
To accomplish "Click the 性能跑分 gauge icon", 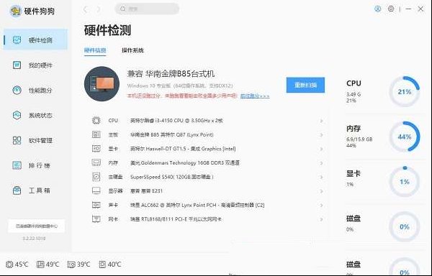I will tap(17, 90).
